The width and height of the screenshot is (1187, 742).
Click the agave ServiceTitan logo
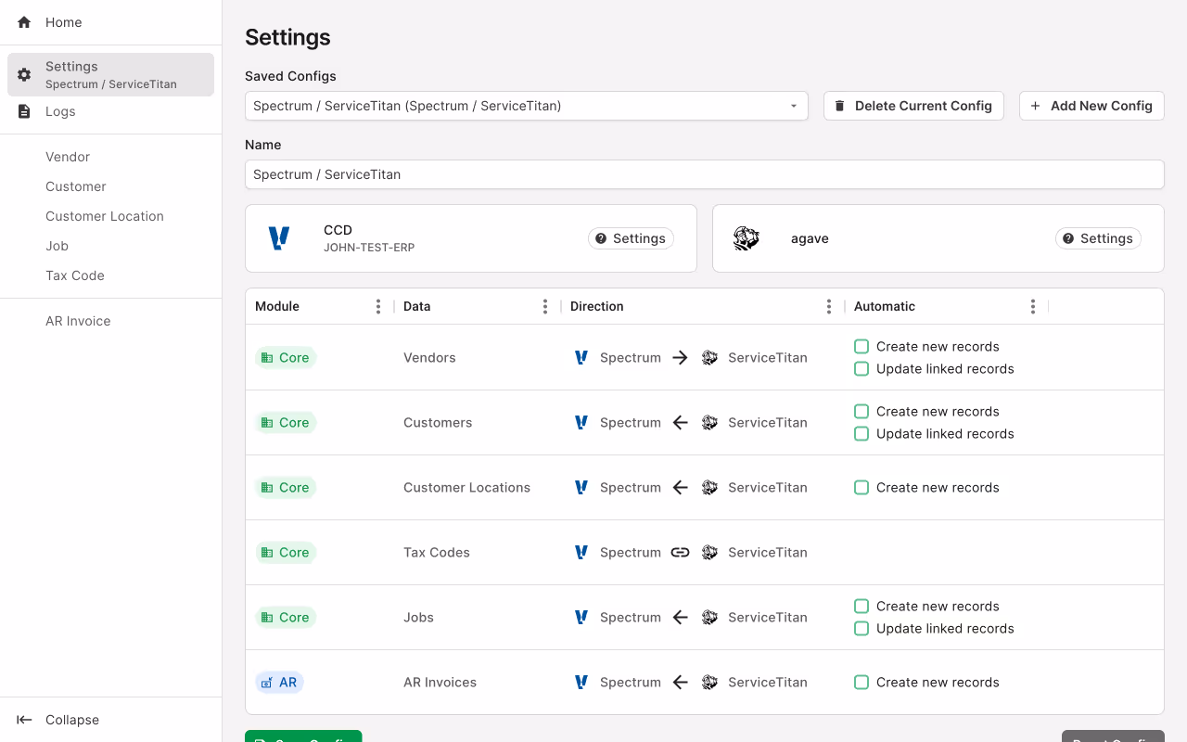pos(747,238)
